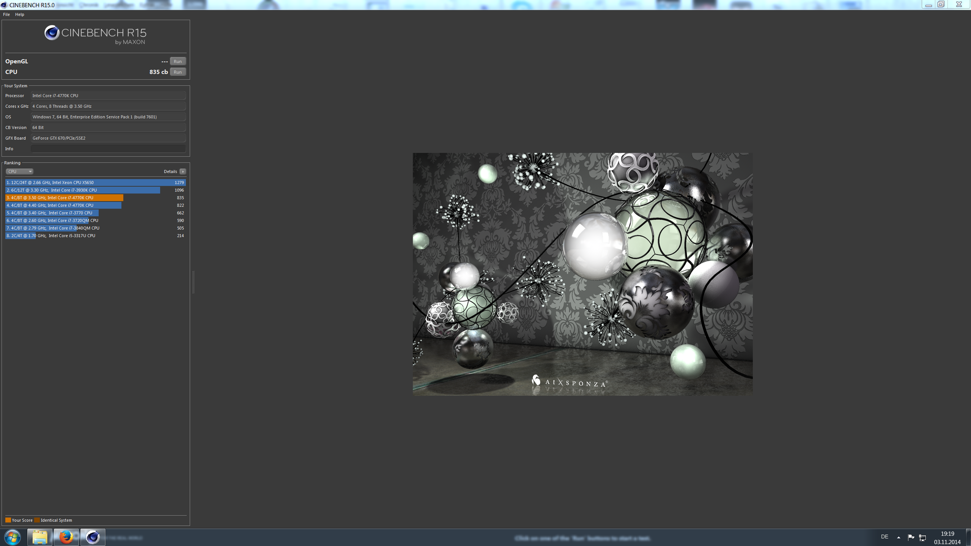
Task: Click the Info input field
Action: [108, 149]
